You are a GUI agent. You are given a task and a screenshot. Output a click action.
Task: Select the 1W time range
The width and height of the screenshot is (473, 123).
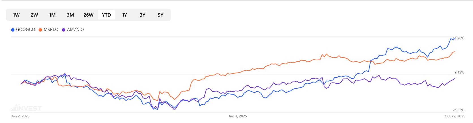click(16, 15)
